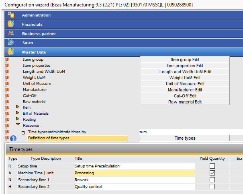Tick Yield Quantity checkbox for Rework row
Viewport: 243px width, 194px height.
pyautogui.click(x=212, y=180)
